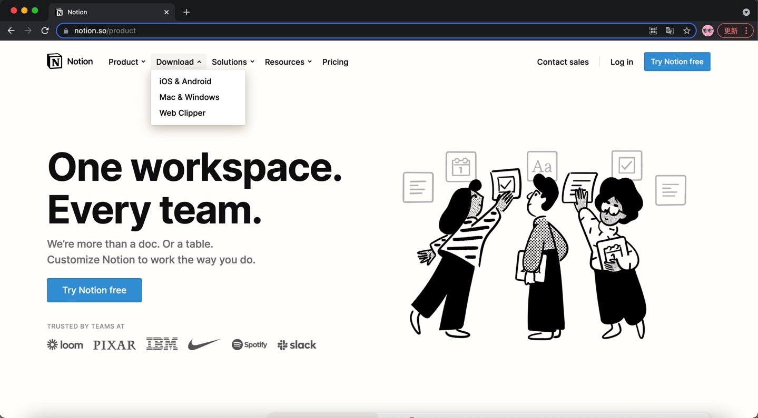Click the Notion logo in the page header

click(x=70, y=62)
